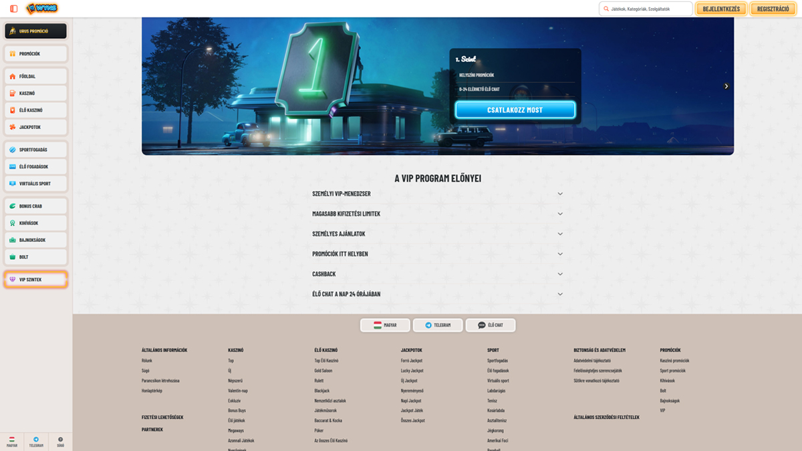
Task: Click the sidebar collapse icon beside the logo
Action: pos(14,9)
